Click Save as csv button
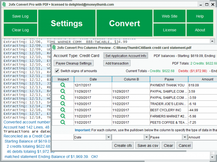The image size is (217, 162). (148, 145)
